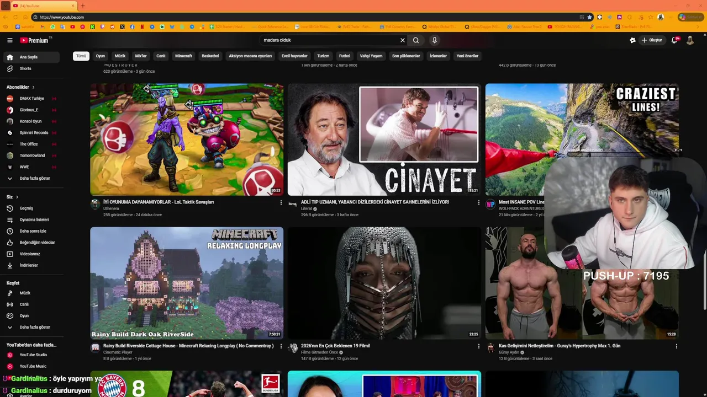Open İndirilenler downloads
The height and width of the screenshot is (397, 707).
pyautogui.click(x=32, y=265)
